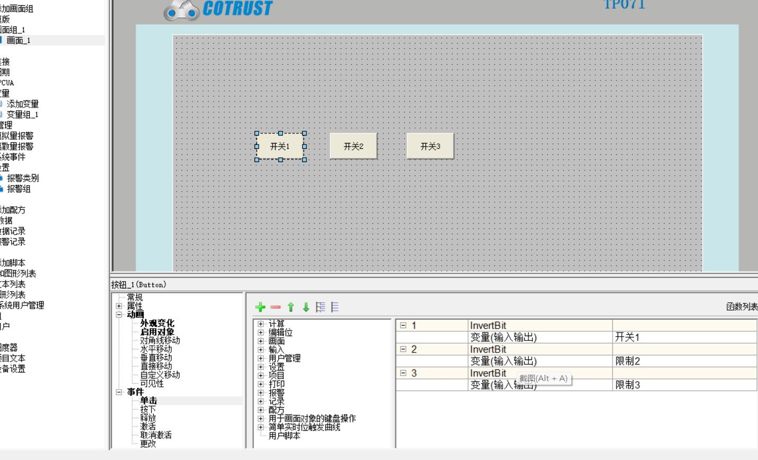Click variable cell 开关1 in function list
Image resolution: width=758 pixels, height=460 pixels.
[684, 337]
